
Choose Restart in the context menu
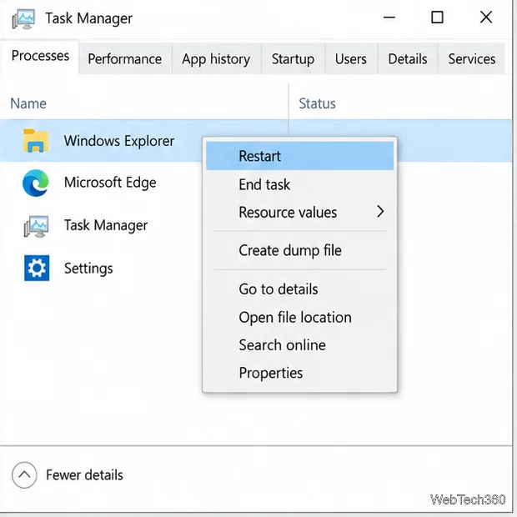coord(299,156)
